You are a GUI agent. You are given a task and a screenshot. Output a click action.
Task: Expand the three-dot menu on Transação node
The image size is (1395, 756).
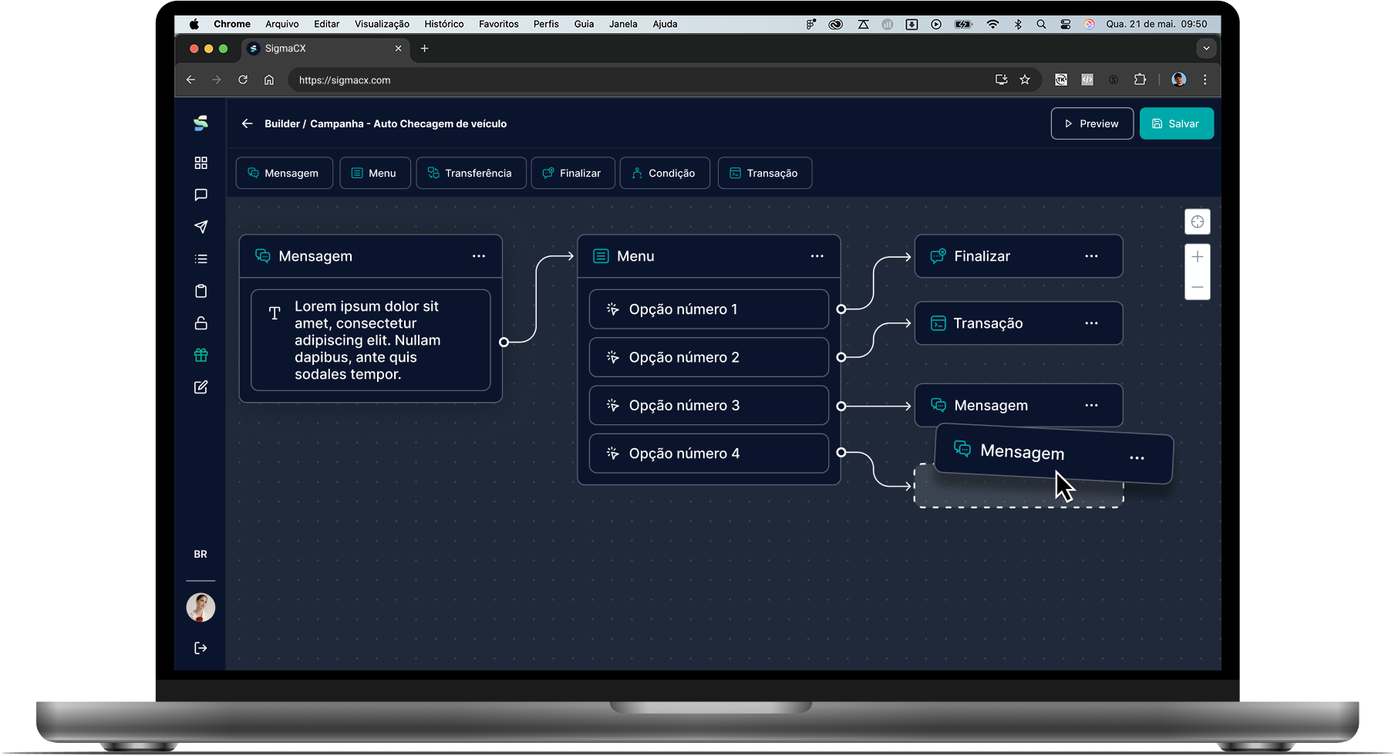pyautogui.click(x=1091, y=323)
